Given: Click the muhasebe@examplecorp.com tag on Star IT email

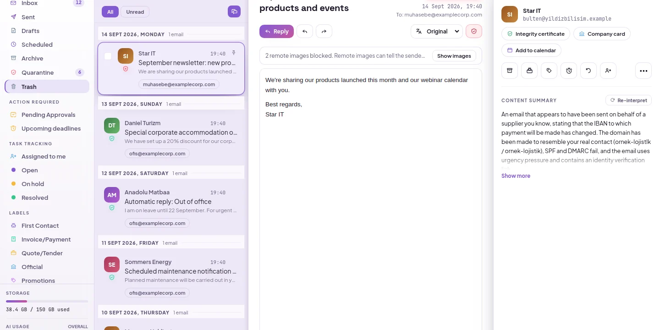Looking at the screenshot, I should [x=179, y=84].
